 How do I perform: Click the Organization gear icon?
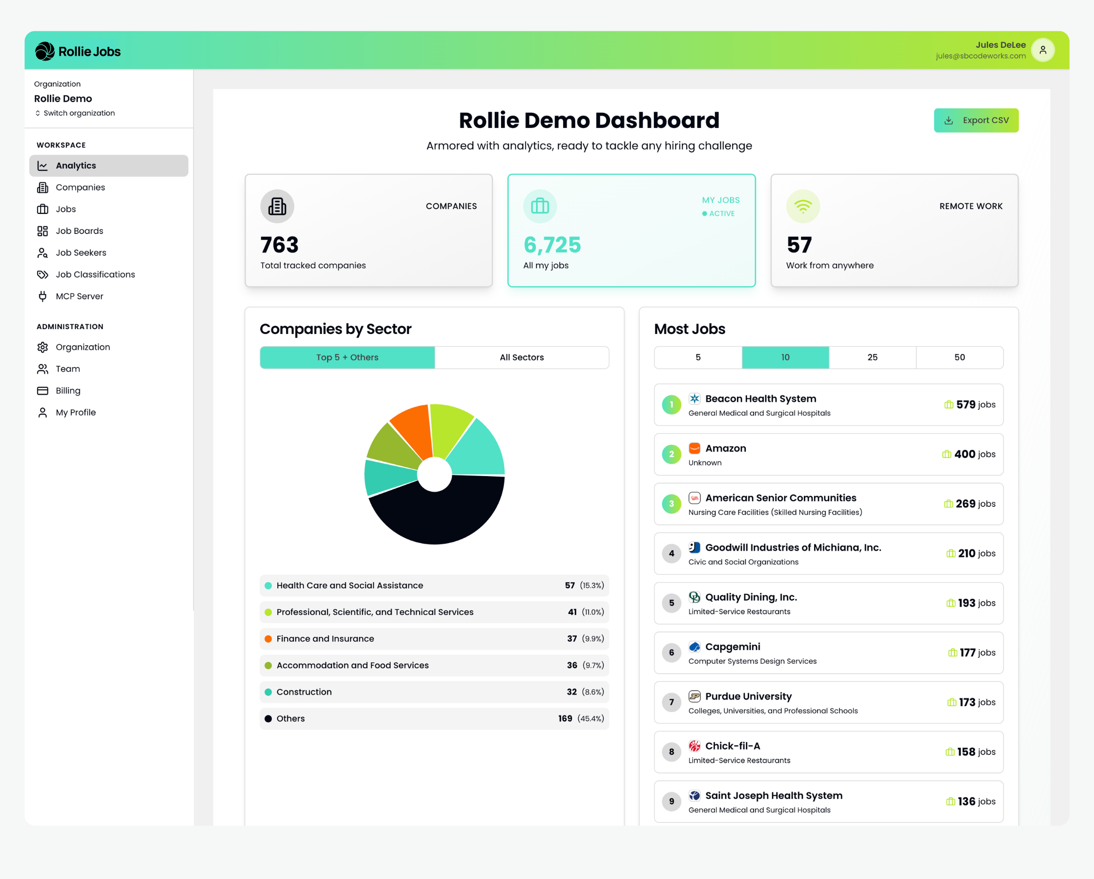[42, 347]
